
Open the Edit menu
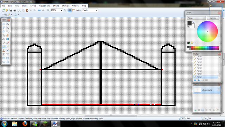click(10, 6)
